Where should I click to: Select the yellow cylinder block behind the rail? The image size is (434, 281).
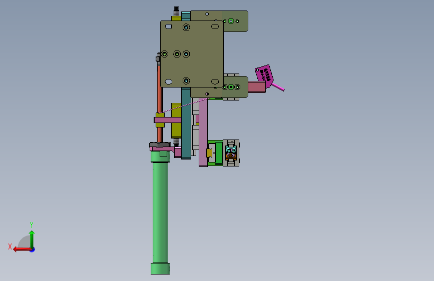tap(176, 120)
